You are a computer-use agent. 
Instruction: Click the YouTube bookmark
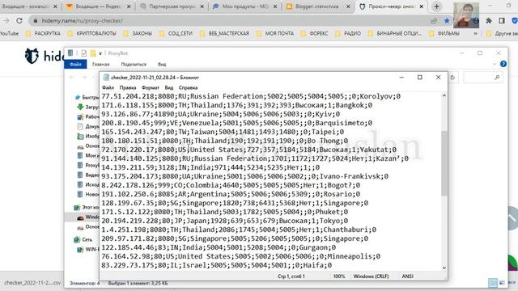point(9,33)
